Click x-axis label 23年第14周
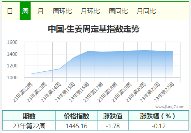Screen dimensions: 191x133 (x=51, y=92)
